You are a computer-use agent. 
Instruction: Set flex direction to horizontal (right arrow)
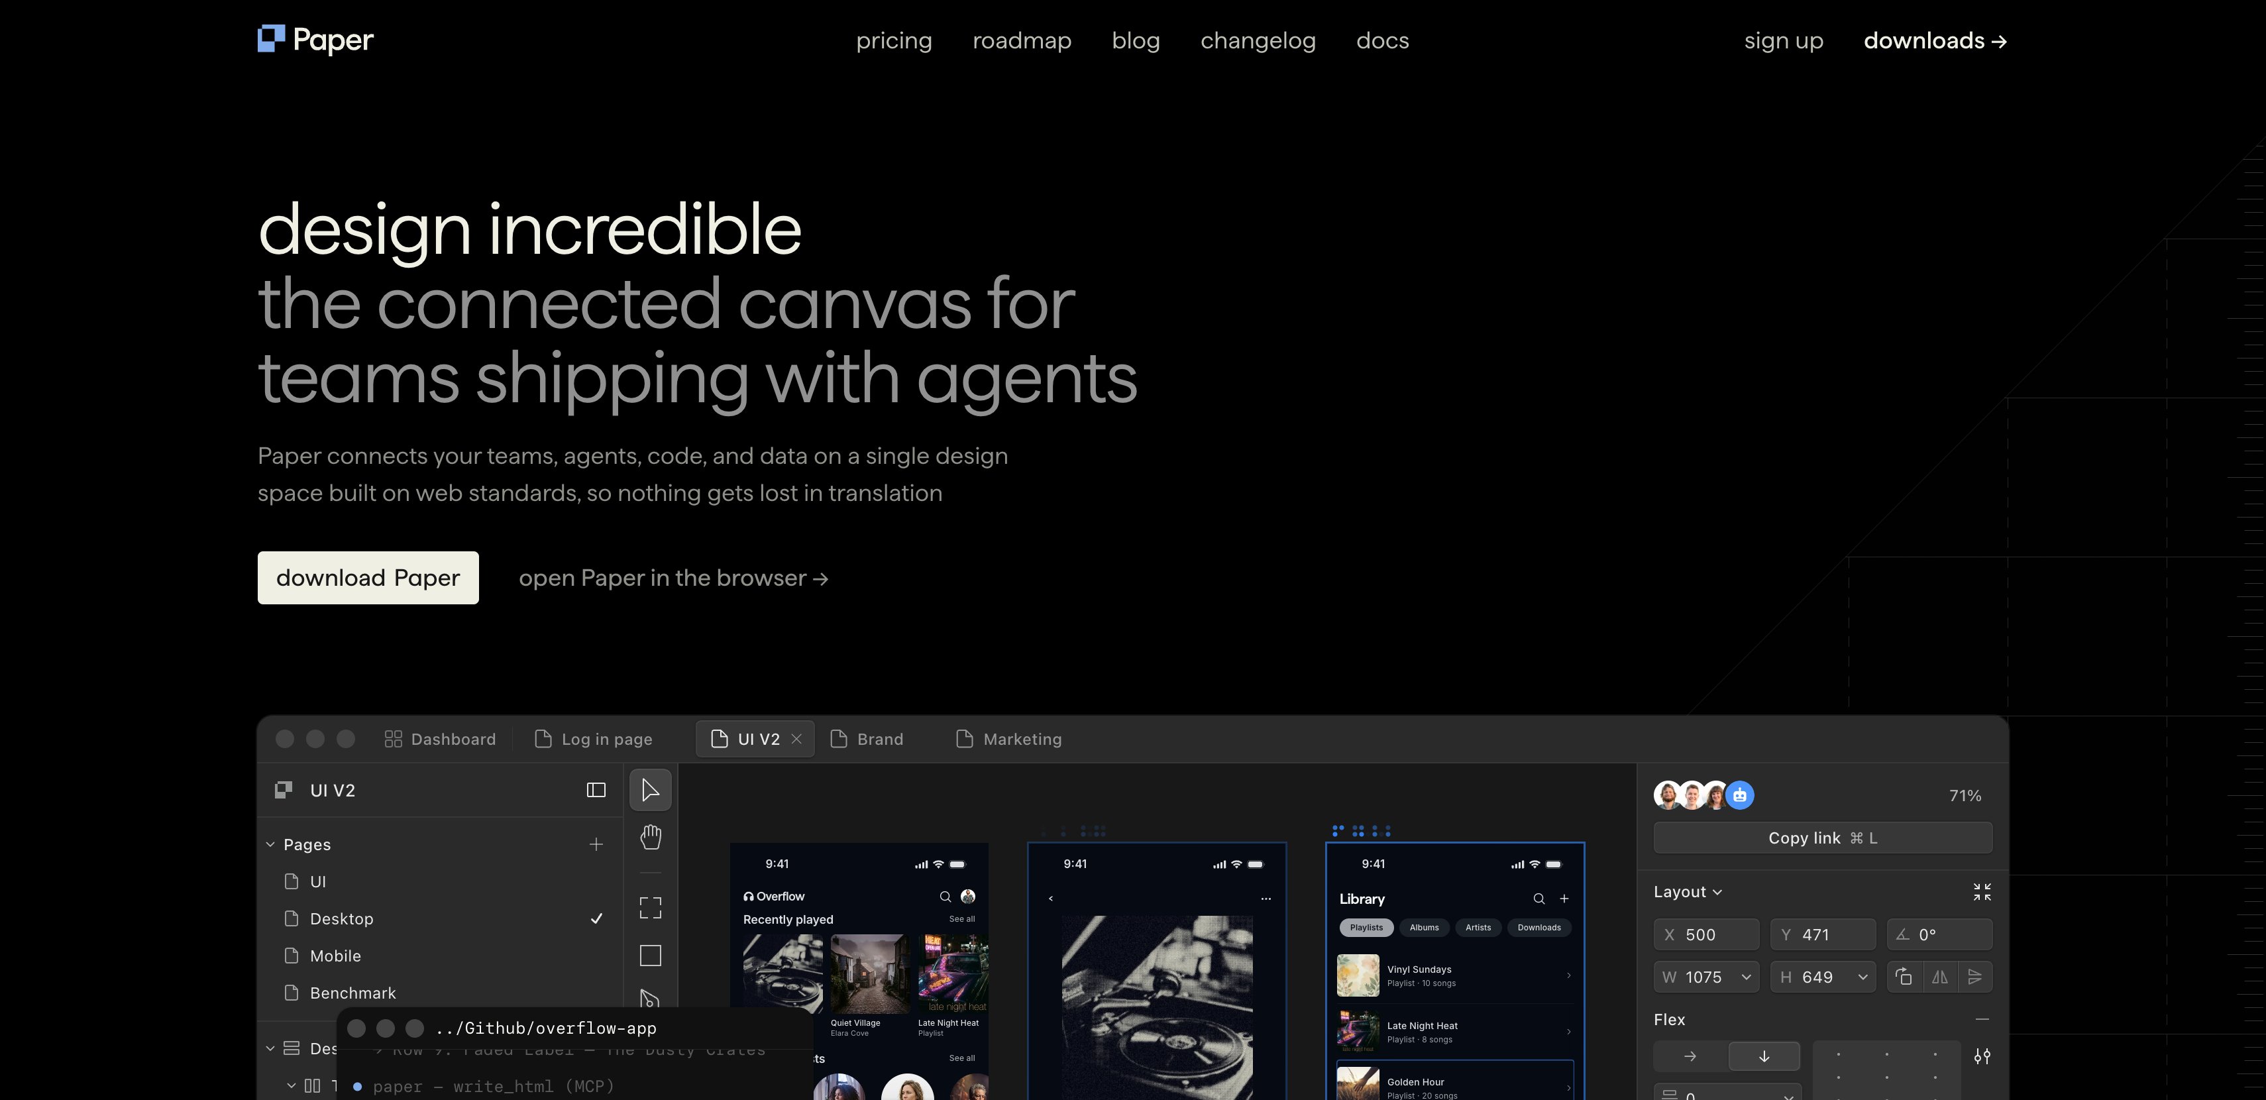tap(1690, 1056)
